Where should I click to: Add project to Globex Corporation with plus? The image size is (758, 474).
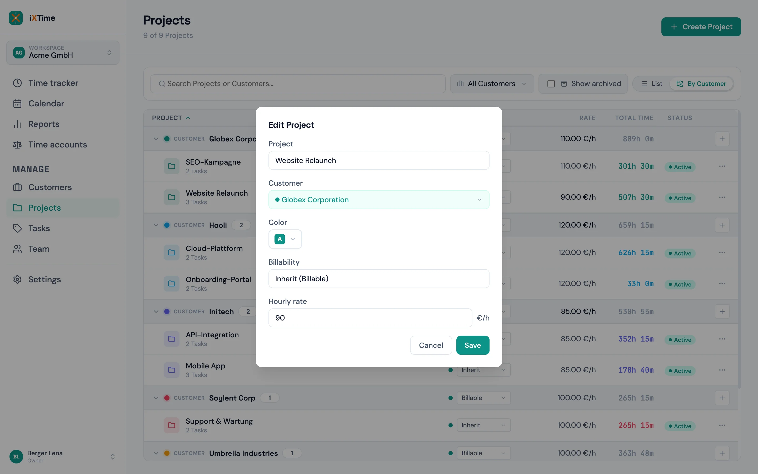(722, 139)
